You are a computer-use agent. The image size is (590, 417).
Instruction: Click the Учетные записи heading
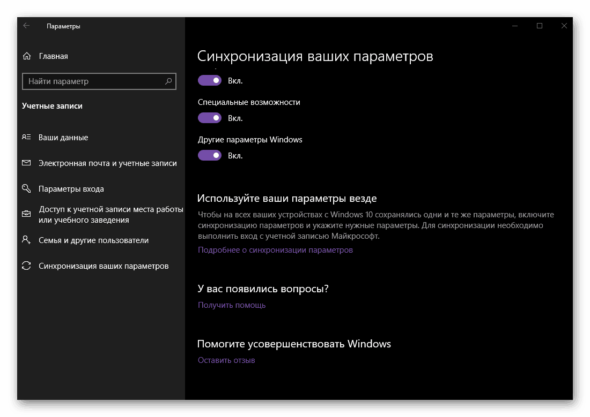point(53,106)
